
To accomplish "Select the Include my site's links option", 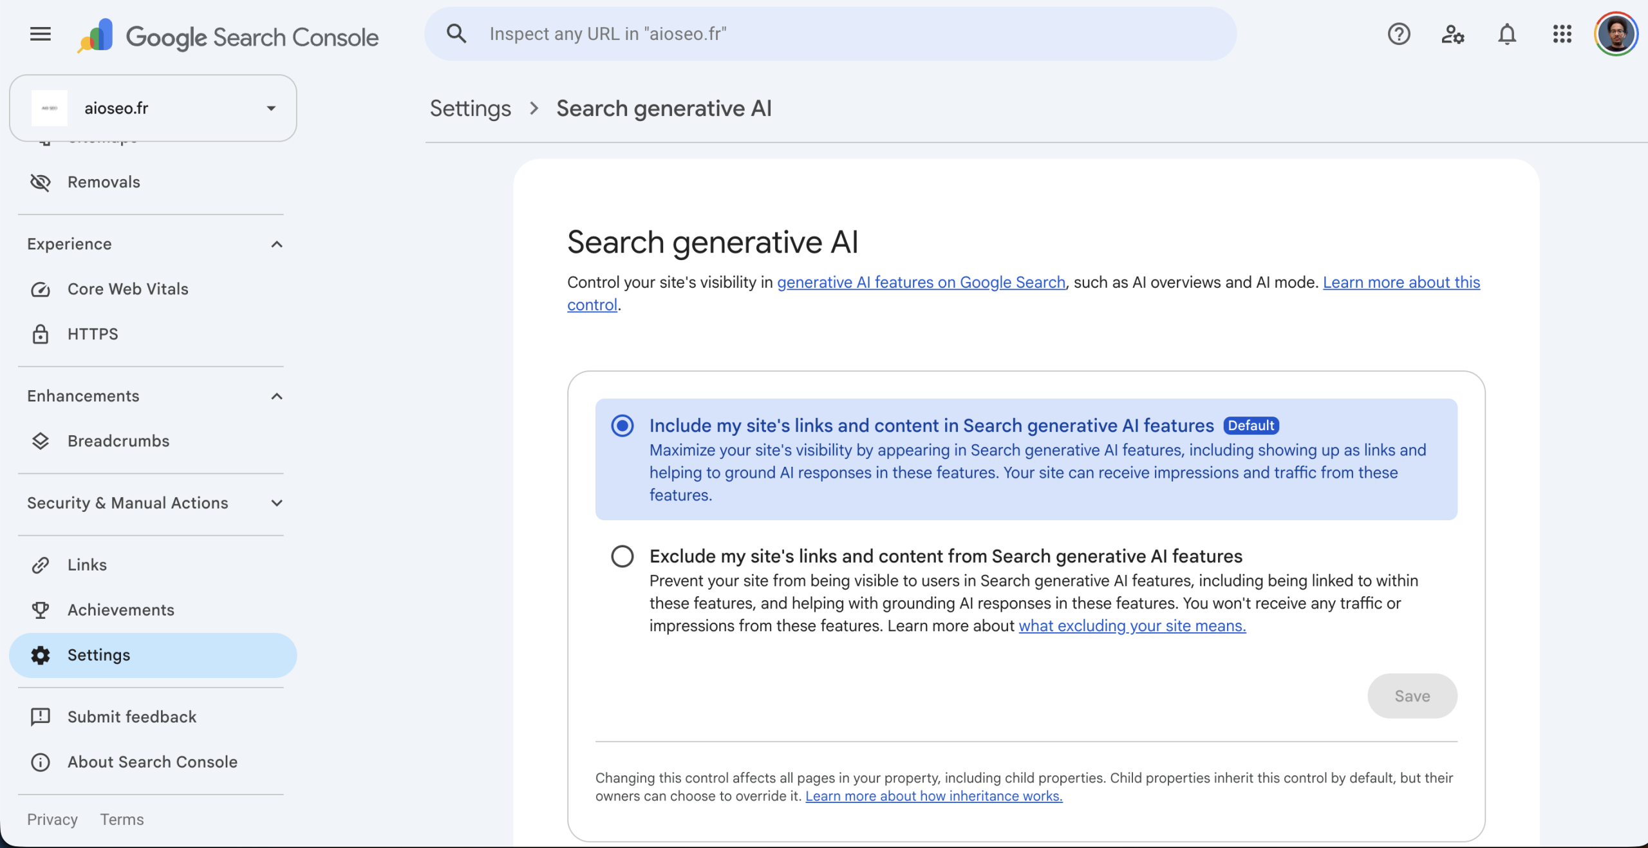I will pos(623,426).
